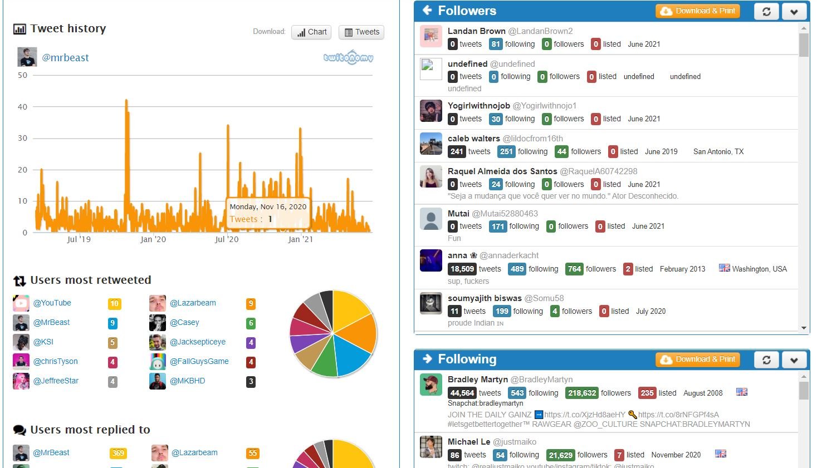This screenshot has width=817, height=468.
Task: Click the back arrow in the Followers header
Action: (427, 10)
